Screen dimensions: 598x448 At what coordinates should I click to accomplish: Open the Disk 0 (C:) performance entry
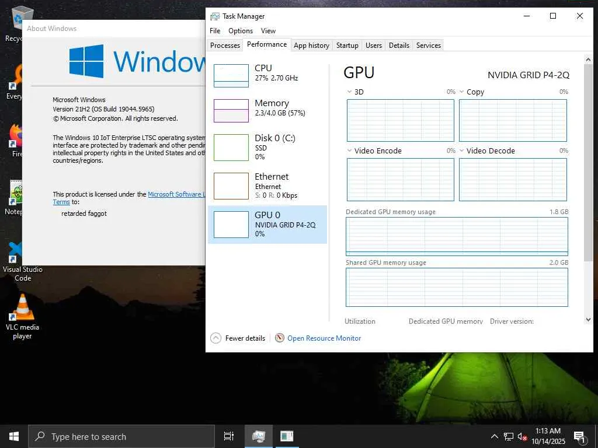(267, 147)
